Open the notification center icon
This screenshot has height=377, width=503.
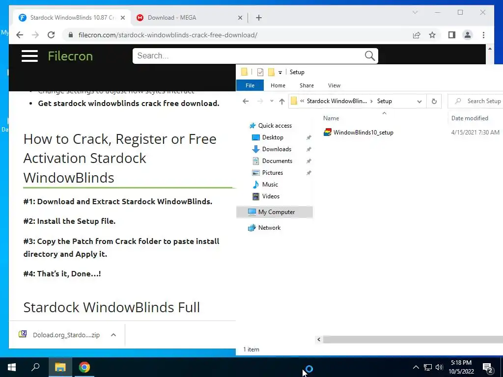point(488,368)
